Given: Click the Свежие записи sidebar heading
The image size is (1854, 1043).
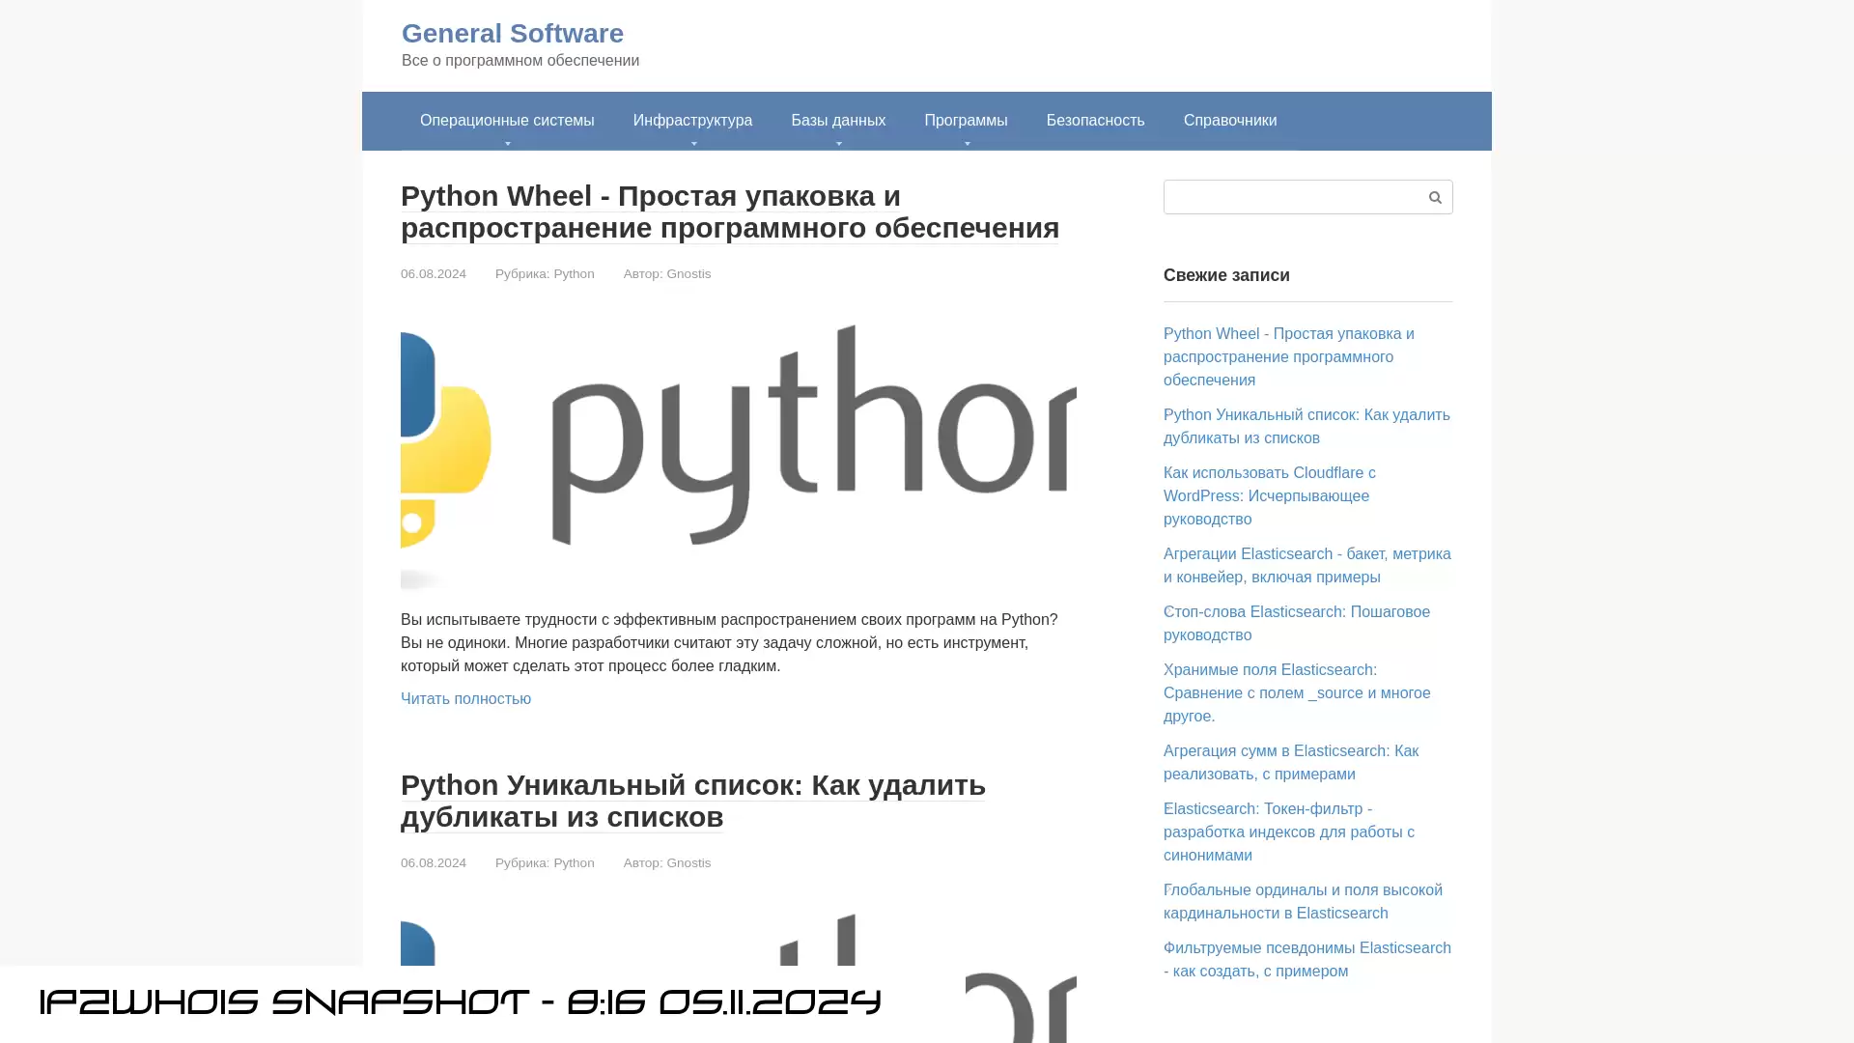Looking at the screenshot, I should coord(1226,275).
